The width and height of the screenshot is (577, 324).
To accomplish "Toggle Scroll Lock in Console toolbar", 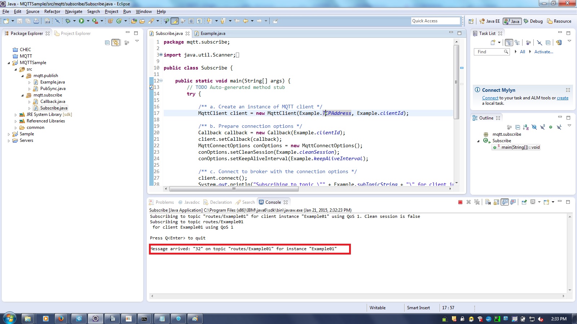I will pos(496,202).
